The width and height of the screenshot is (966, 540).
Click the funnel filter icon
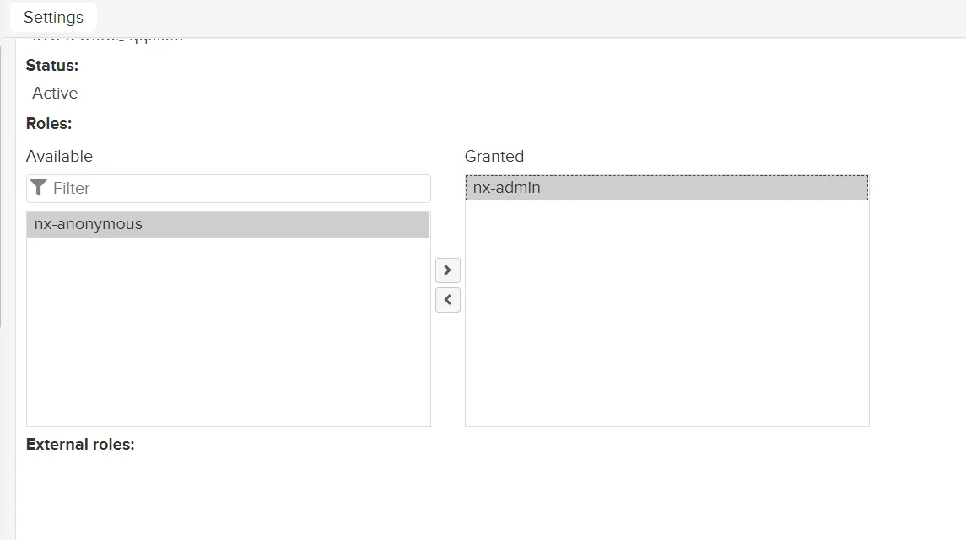(x=39, y=188)
